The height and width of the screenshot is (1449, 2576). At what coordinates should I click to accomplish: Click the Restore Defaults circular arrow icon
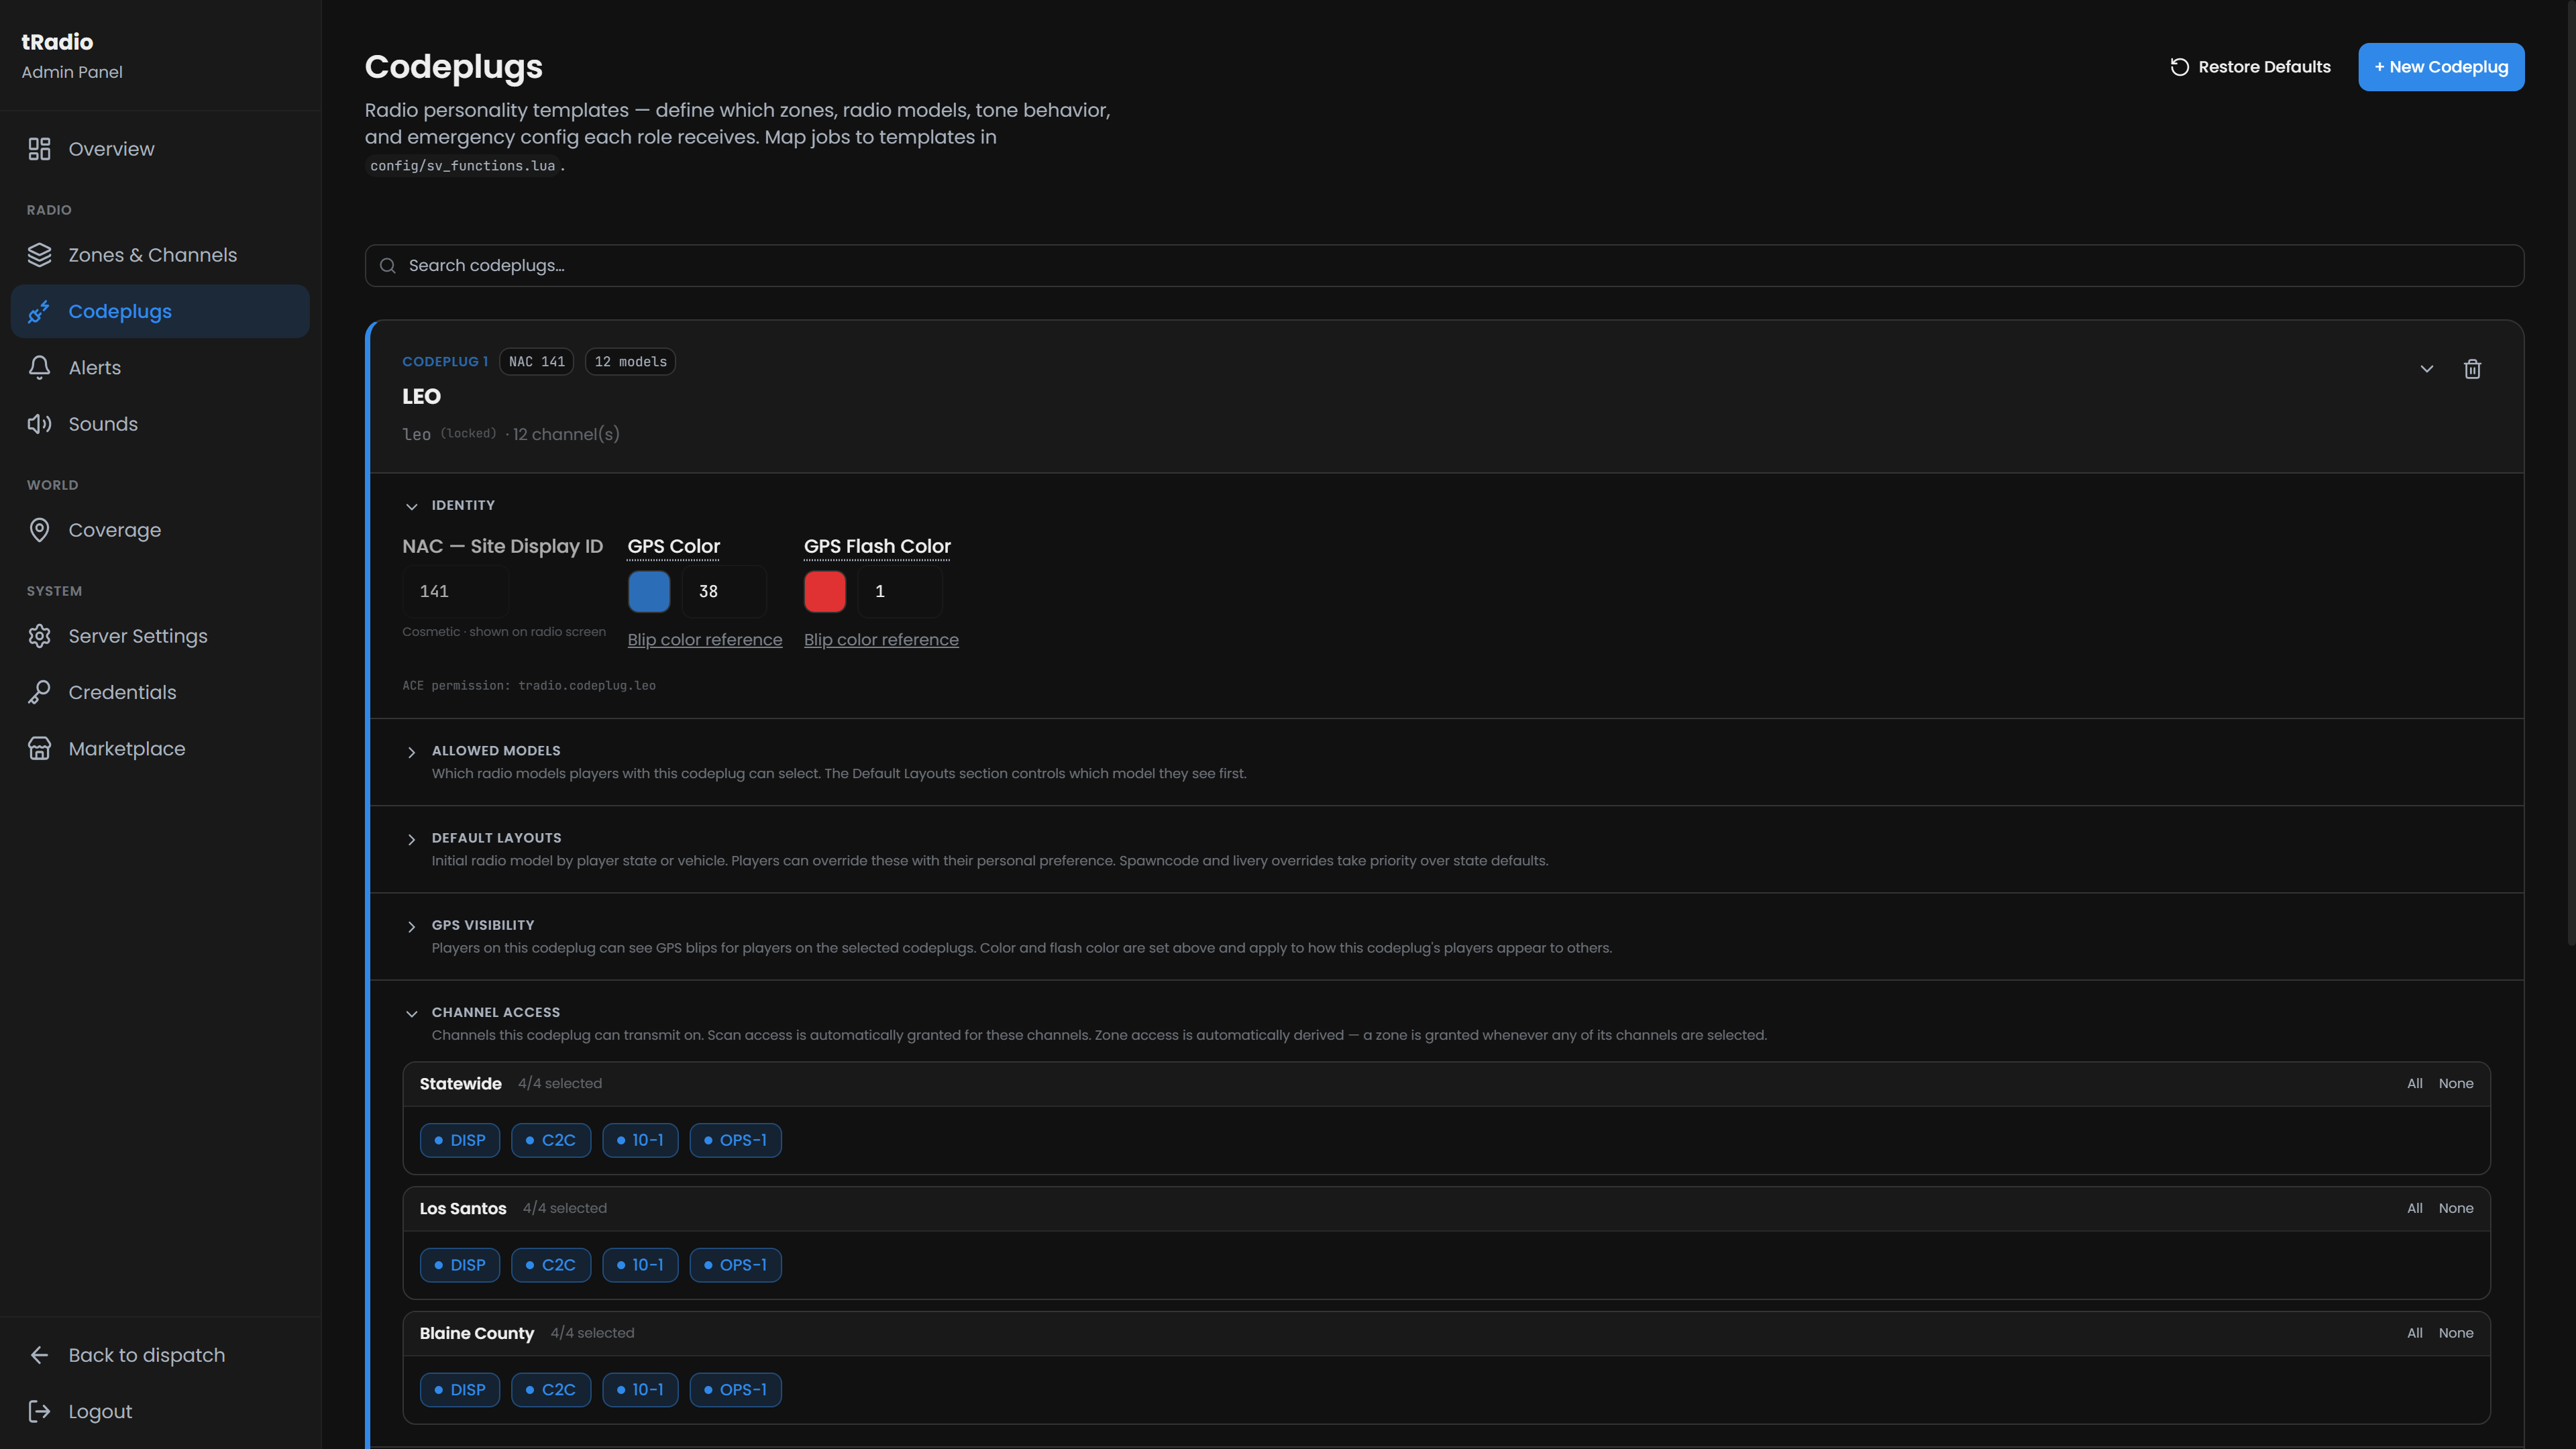2179,67
